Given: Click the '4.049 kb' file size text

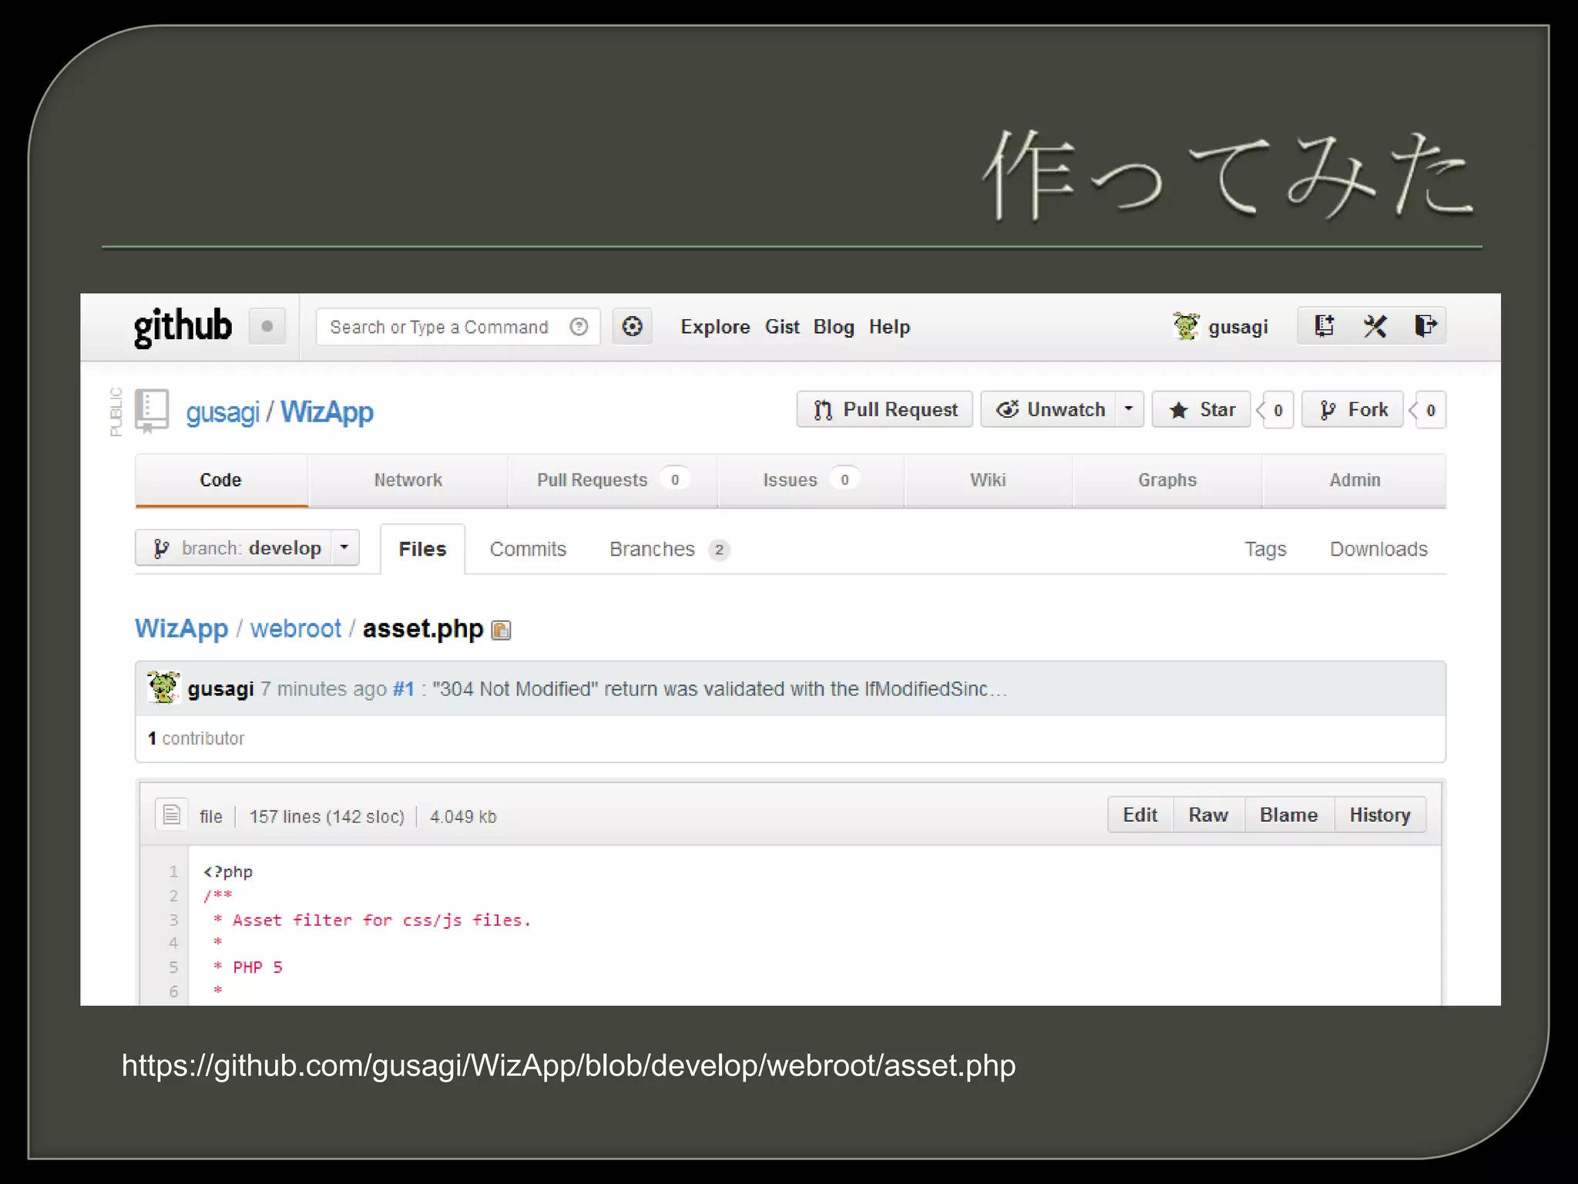Looking at the screenshot, I should click(x=463, y=816).
